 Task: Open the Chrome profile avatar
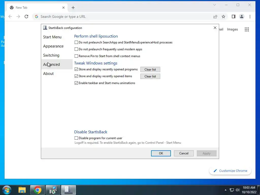coord(242,17)
